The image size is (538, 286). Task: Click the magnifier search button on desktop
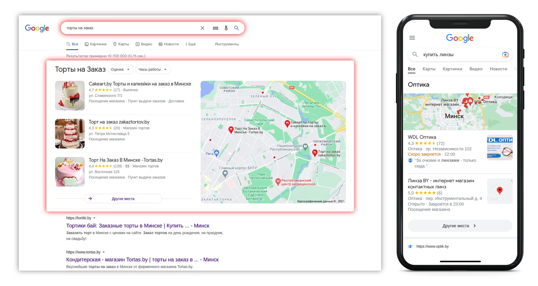[x=236, y=28]
